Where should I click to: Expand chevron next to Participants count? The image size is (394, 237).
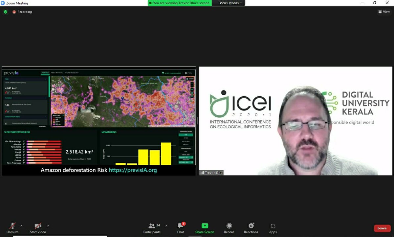pos(166,226)
